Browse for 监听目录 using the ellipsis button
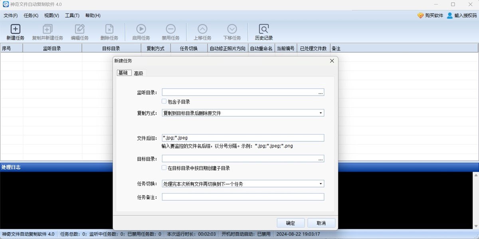Viewport: 479px width, 239px height. 320,92
